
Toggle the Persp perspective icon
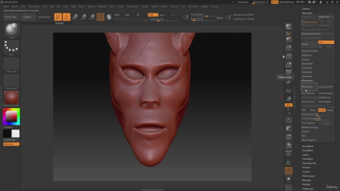288,72
